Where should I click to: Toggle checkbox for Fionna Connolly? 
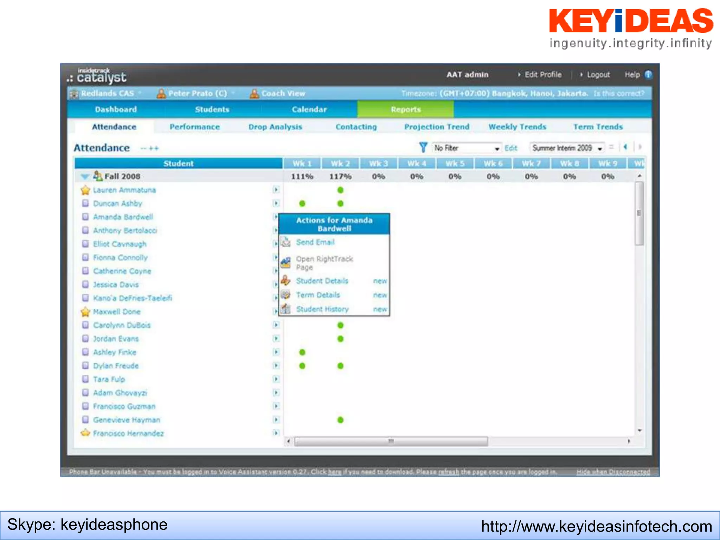(x=85, y=257)
